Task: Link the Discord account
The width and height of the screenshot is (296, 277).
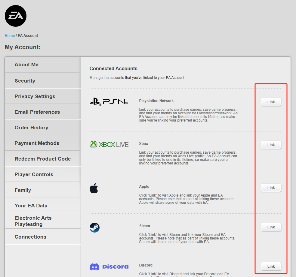Action: [x=271, y=266]
